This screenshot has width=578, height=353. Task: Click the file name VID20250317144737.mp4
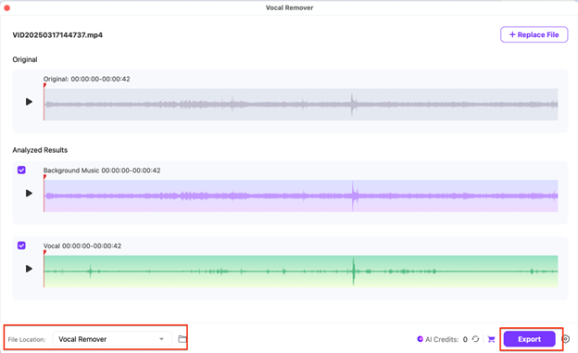[57, 35]
